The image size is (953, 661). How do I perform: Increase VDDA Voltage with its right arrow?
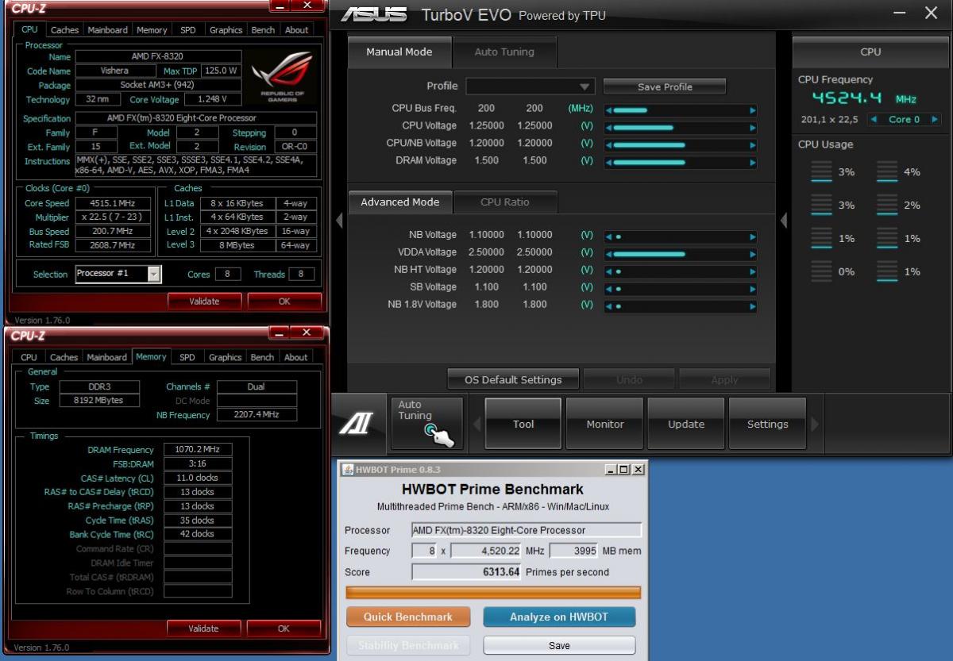click(x=752, y=254)
